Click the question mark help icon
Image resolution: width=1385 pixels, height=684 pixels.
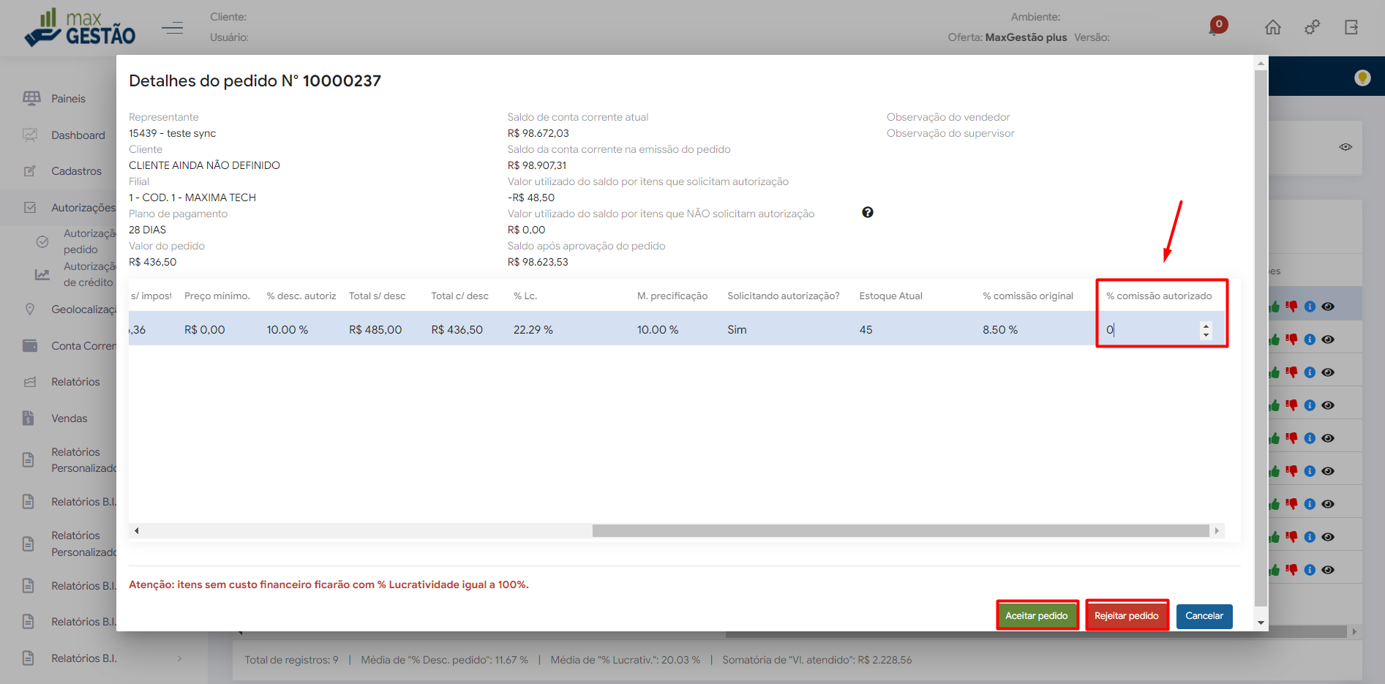tap(868, 212)
